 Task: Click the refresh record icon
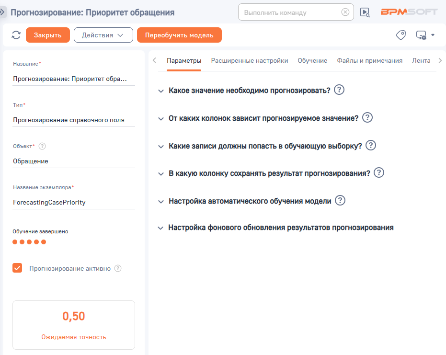coord(16,34)
